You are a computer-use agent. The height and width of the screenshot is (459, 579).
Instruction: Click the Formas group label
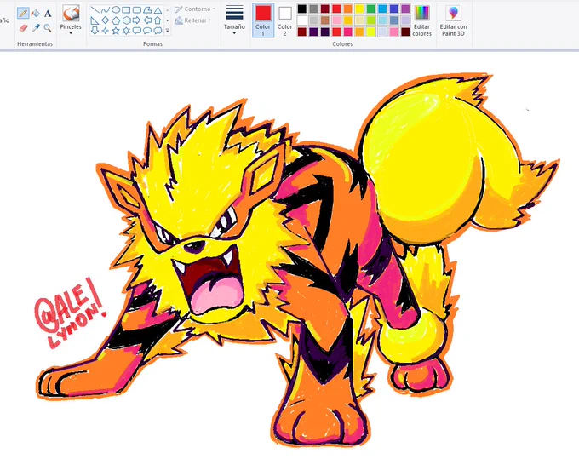click(x=153, y=44)
